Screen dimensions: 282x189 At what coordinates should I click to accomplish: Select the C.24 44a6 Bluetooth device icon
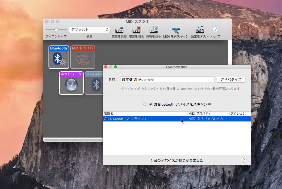pyautogui.click(x=94, y=83)
